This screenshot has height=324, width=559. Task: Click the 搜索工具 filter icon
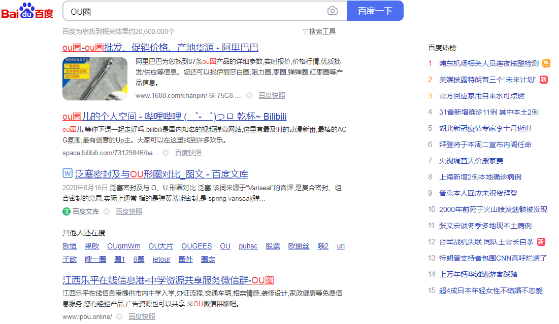point(305,32)
